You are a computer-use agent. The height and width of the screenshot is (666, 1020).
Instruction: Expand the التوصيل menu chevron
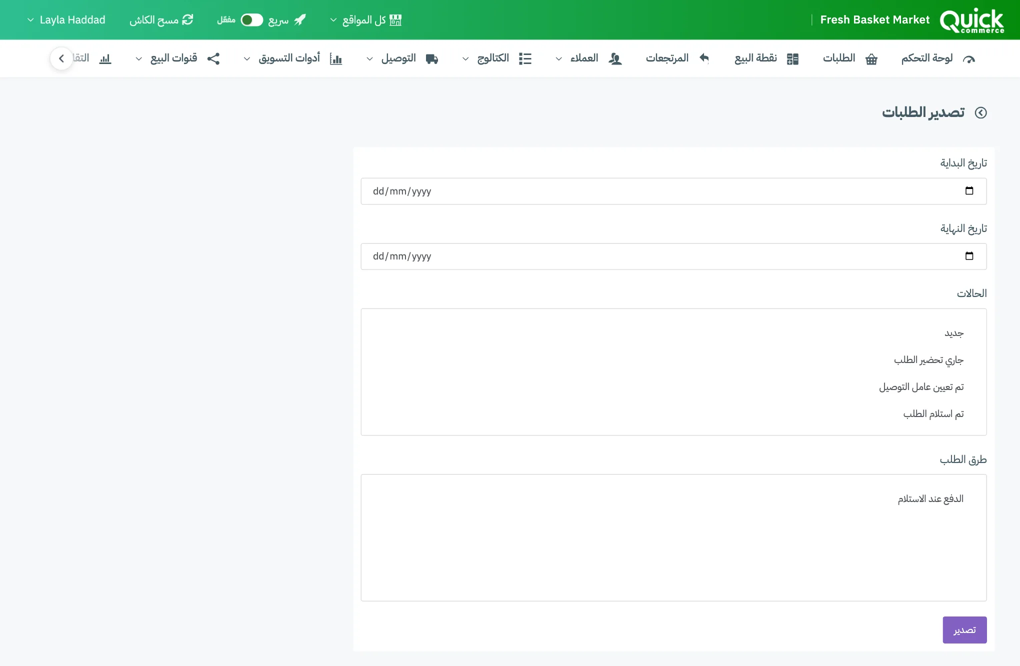pyautogui.click(x=369, y=59)
